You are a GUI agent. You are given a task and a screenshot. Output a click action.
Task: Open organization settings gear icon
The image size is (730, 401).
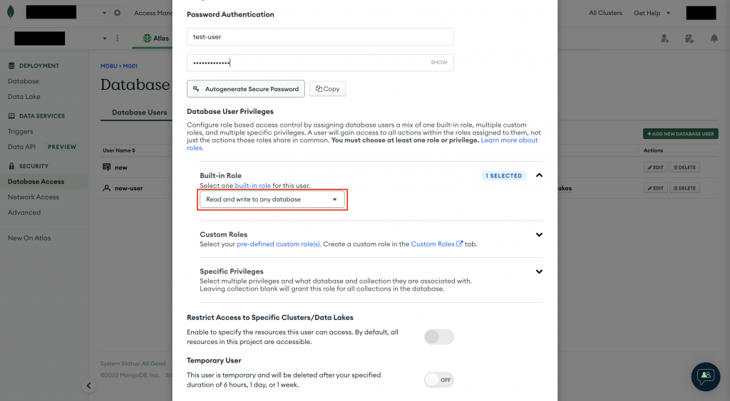pos(118,13)
